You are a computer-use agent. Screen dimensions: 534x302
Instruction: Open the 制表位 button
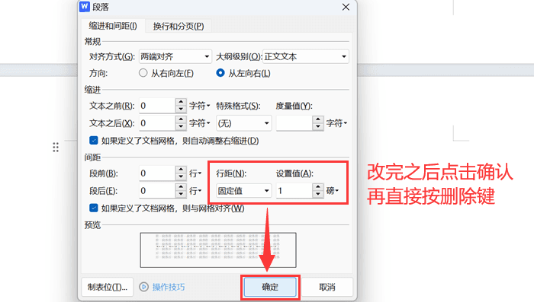(x=108, y=287)
